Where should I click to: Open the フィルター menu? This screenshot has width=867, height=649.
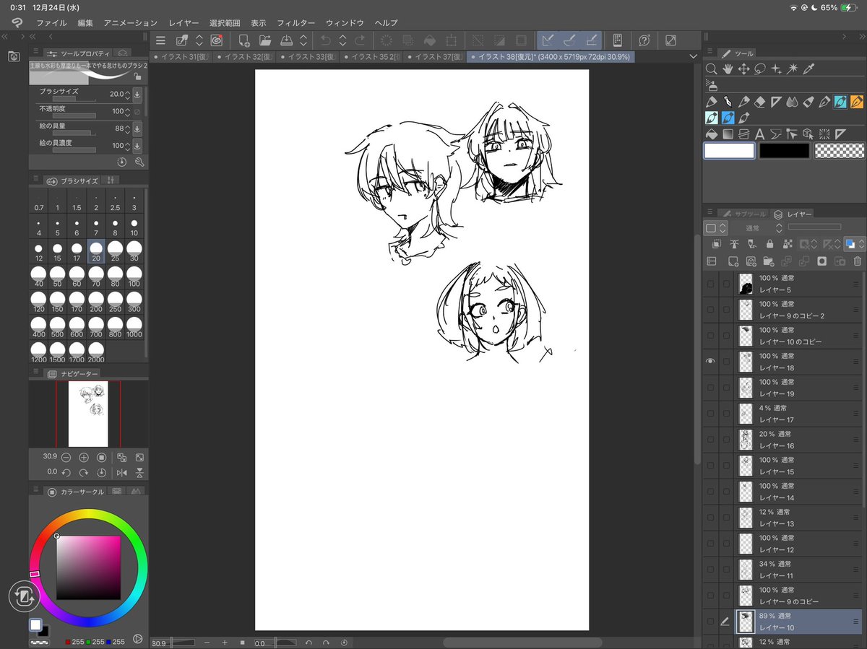pos(296,22)
